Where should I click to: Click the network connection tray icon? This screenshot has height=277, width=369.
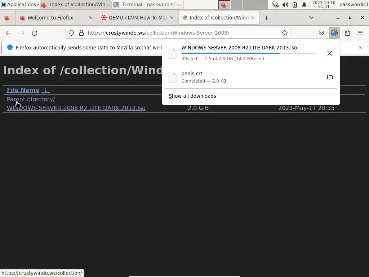[x=275, y=4]
